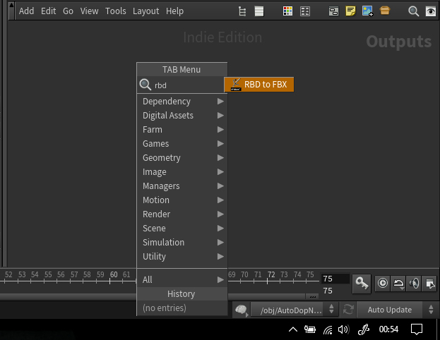Open the notification center icon
The width and height of the screenshot is (440, 340).
417,329
